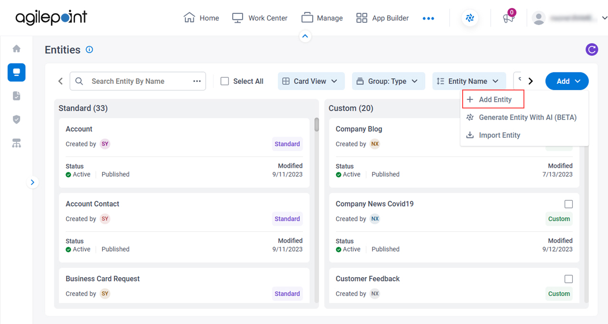
Task: Click the 7/13/2023 modified date
Action: click(558, 174)
